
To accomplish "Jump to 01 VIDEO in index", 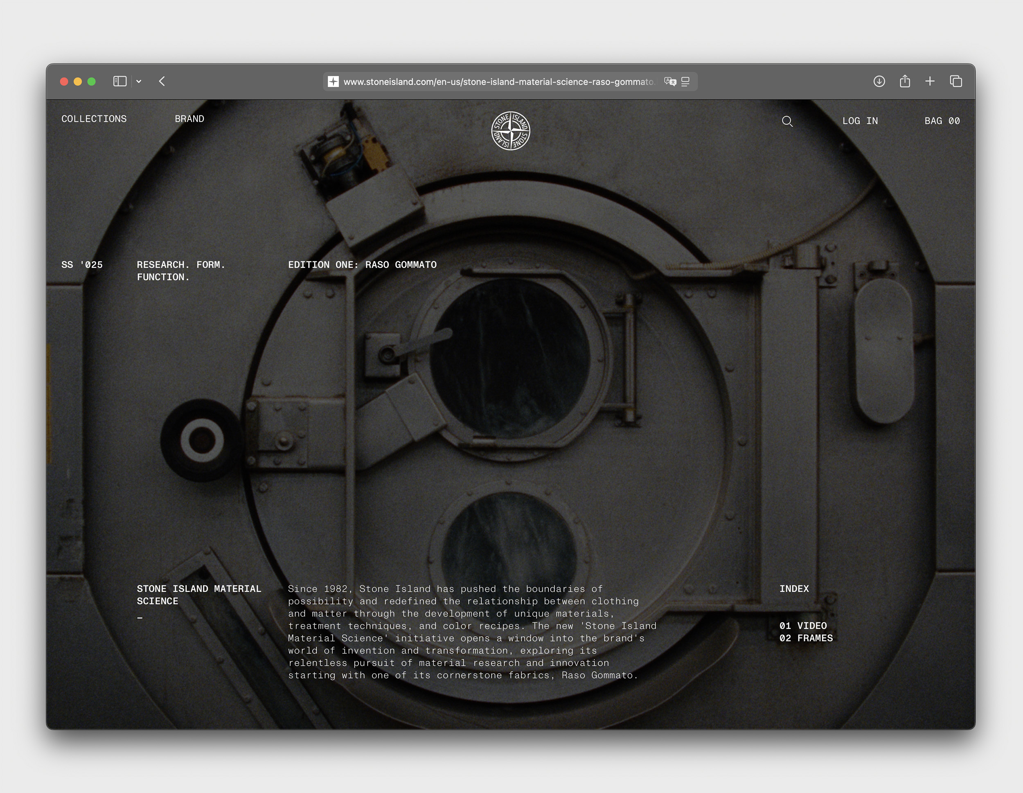I will (803, 626).
